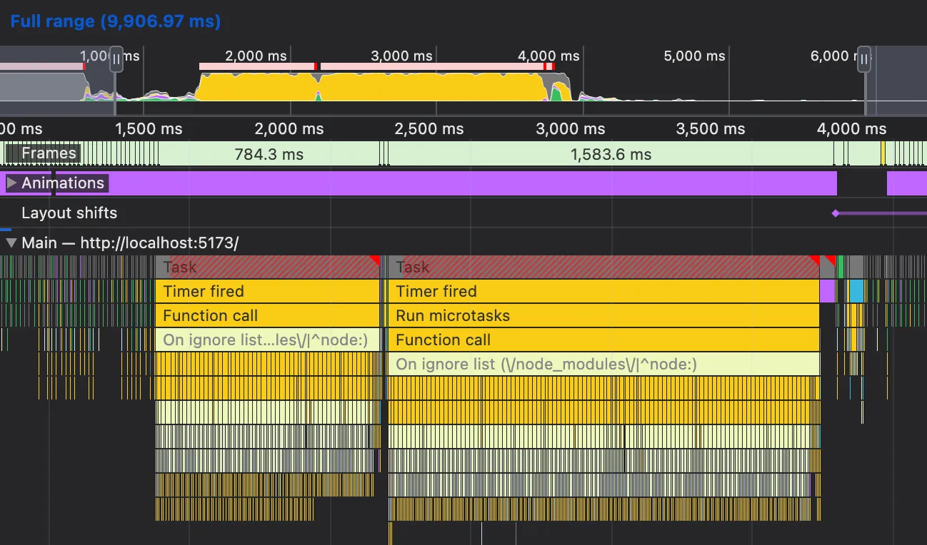Click the Full range breadcrumb link
Viewport: 927px width, 545px height.
115,21
